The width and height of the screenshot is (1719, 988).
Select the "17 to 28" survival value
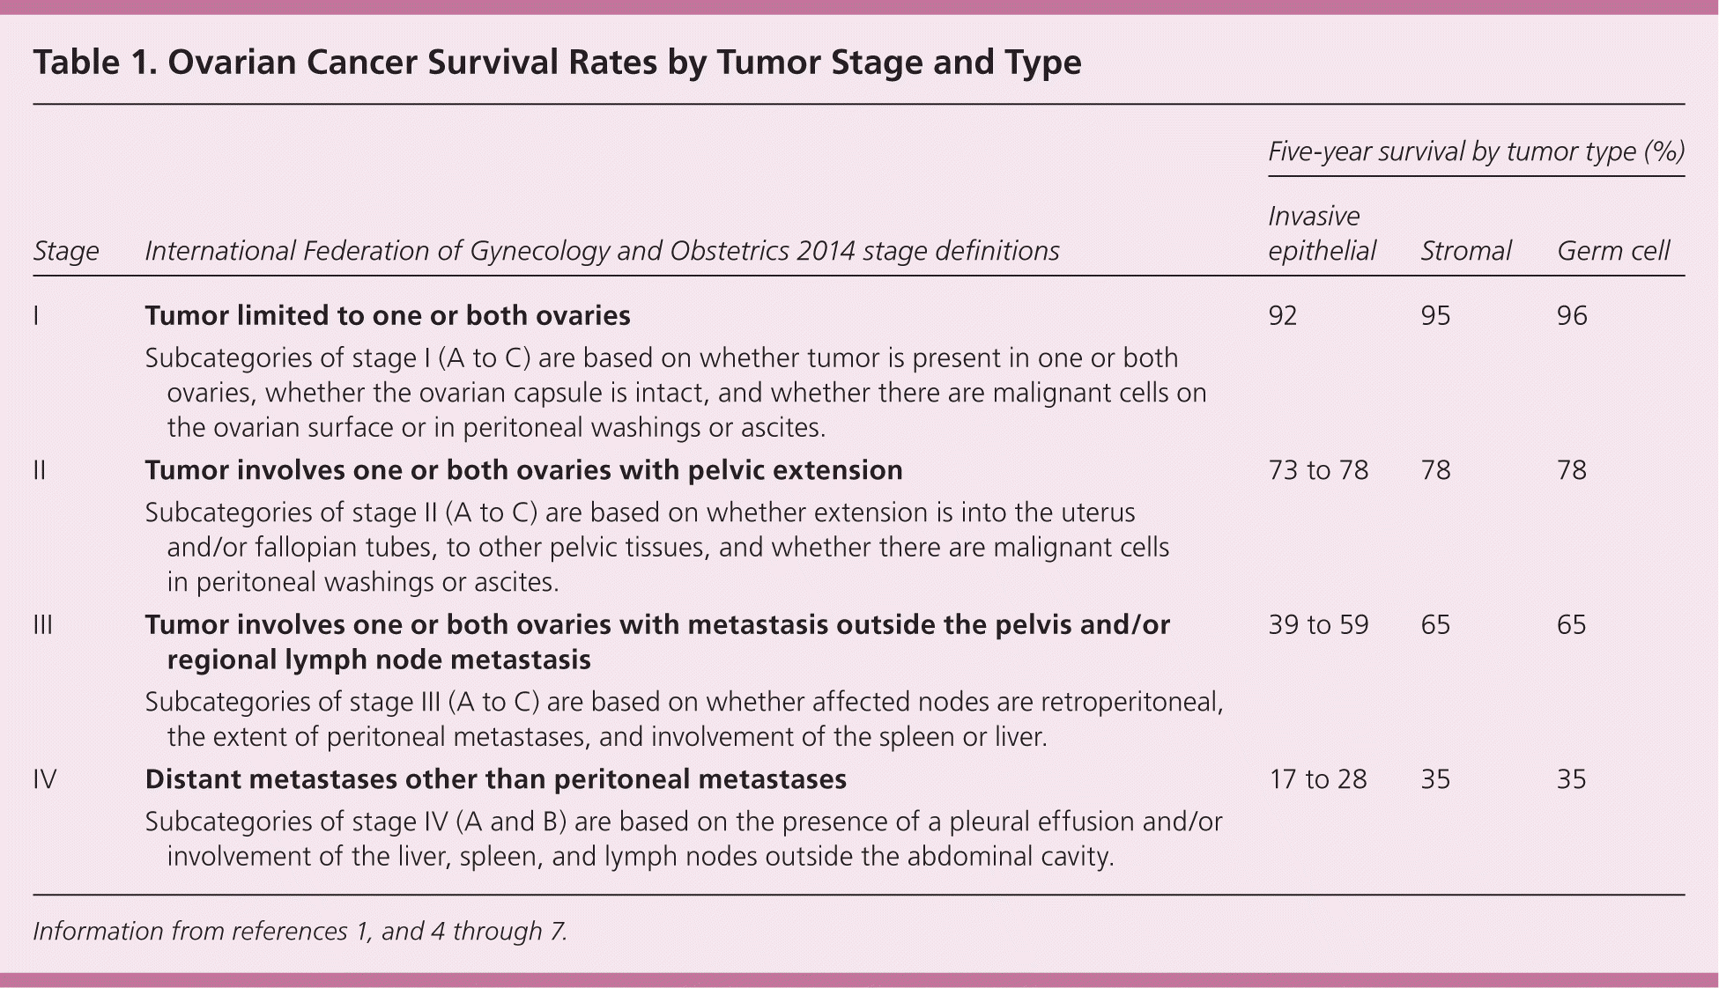pos(1317,780)
